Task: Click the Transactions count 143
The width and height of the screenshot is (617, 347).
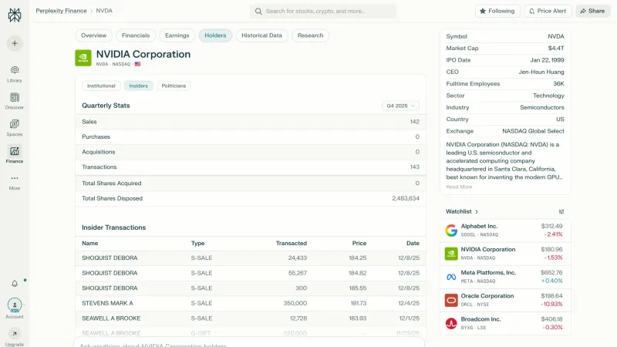Action: (x=414, y=167)
